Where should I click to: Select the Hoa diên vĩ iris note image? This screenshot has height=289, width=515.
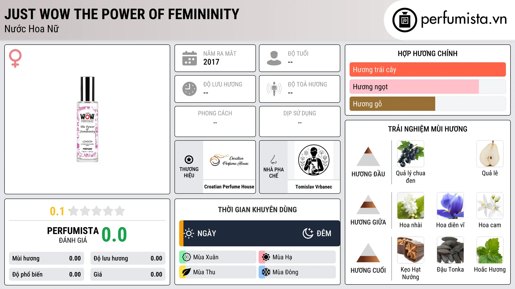(x=450, y=206)
